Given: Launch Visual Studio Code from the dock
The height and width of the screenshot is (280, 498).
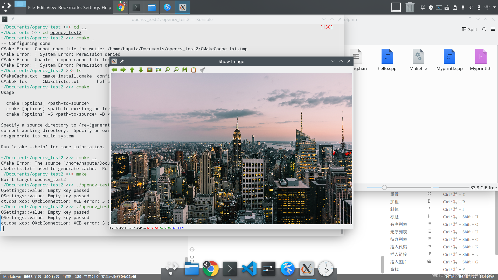Looking at the screenshot, I should 249,269.
